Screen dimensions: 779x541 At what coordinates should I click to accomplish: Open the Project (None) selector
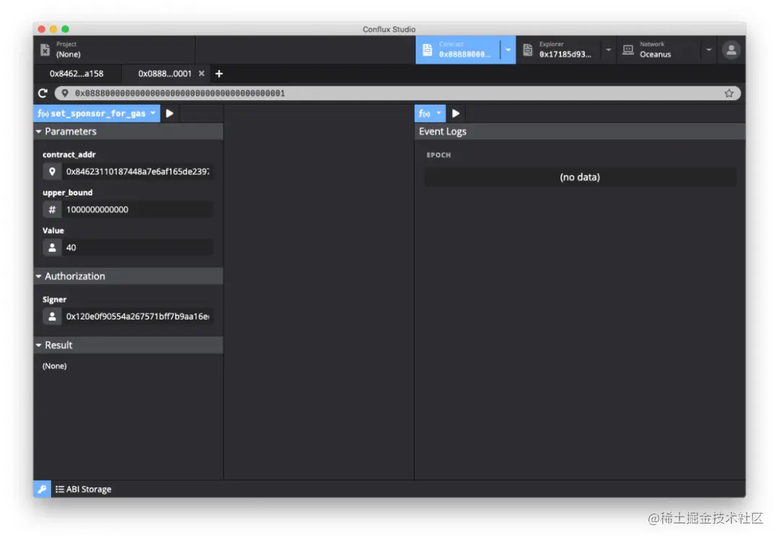(114, 50)
